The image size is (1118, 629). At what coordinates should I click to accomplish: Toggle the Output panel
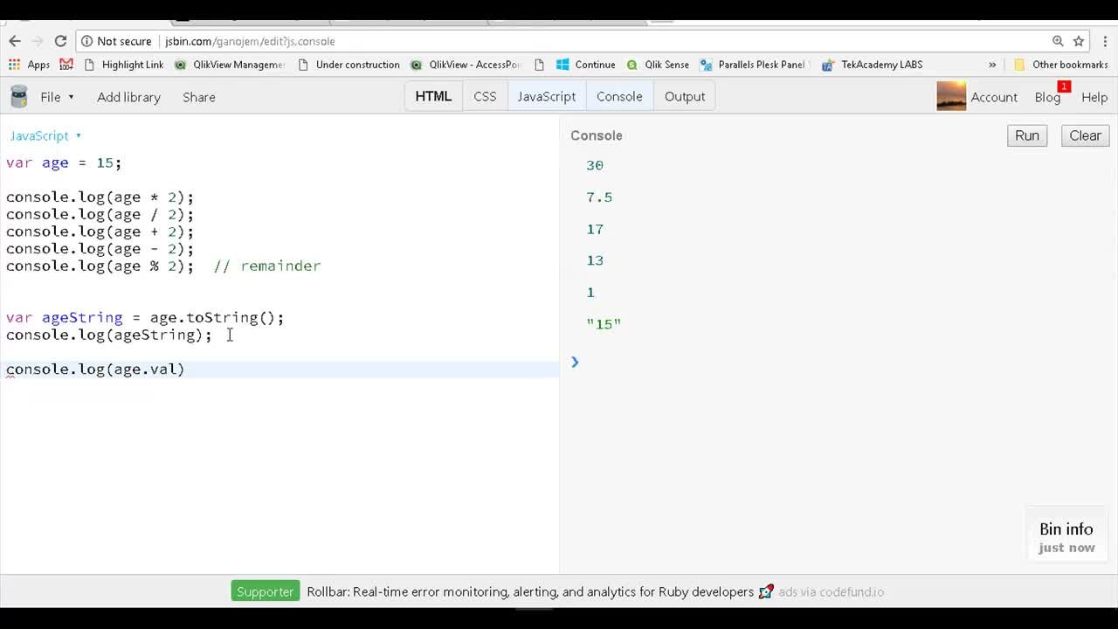point(684,96)
